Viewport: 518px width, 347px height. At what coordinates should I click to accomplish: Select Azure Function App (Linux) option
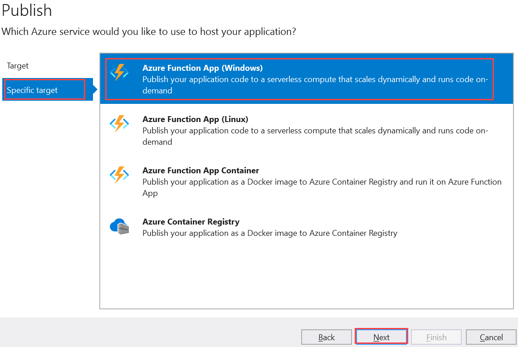[307, 130]
